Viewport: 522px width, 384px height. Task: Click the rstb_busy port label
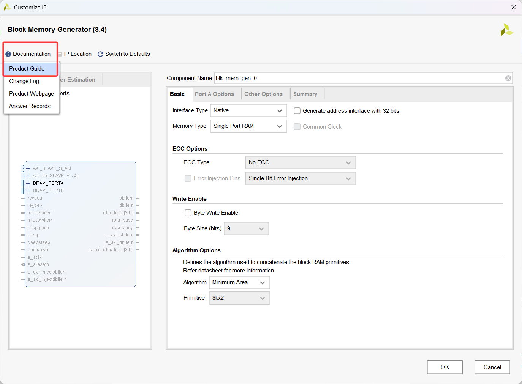[x=122, y=228]
